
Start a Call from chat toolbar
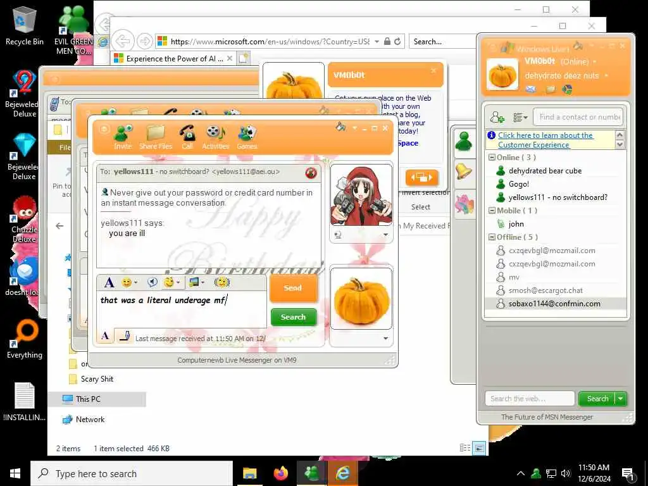coord(187,137)
